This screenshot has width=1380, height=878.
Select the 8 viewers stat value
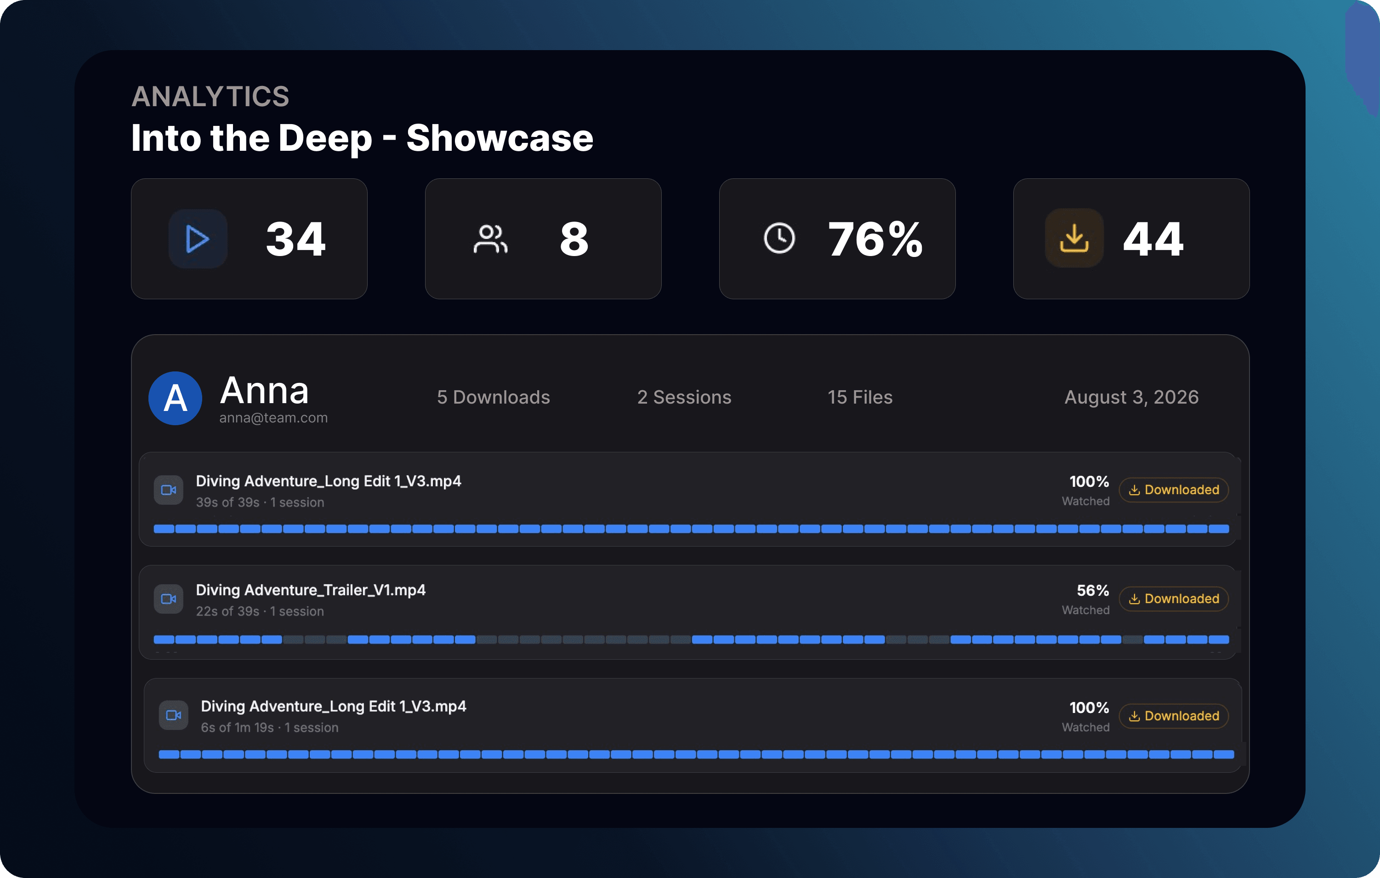(x=574, y=239)
